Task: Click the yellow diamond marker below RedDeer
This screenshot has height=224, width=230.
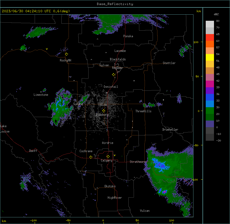Action: 114,75
